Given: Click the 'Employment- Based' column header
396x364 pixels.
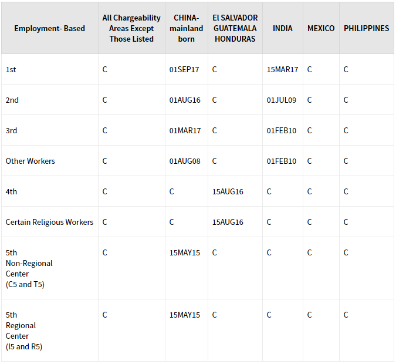Looking at the screenshot, I should point(49,28).
